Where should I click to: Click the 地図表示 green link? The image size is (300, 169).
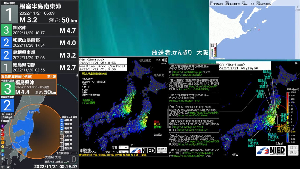(x=87, y=100)
